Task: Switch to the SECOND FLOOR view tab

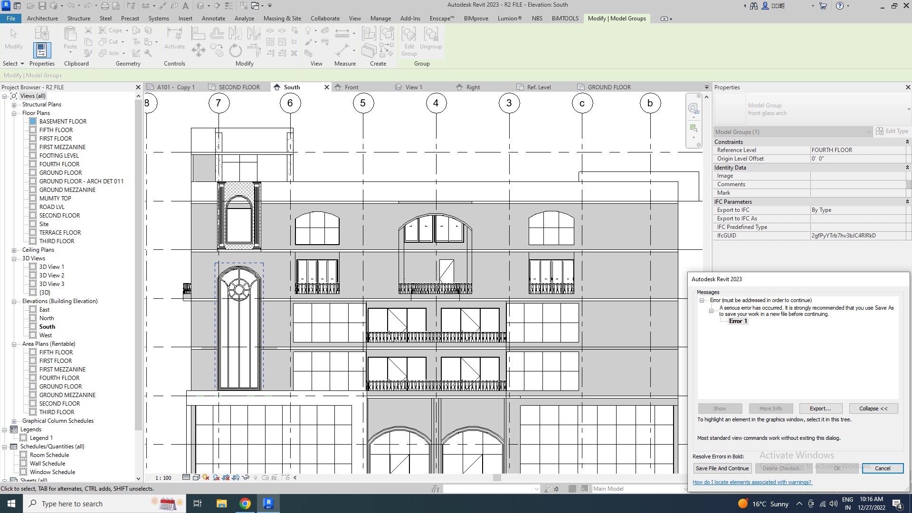Action: pos(239,87)
